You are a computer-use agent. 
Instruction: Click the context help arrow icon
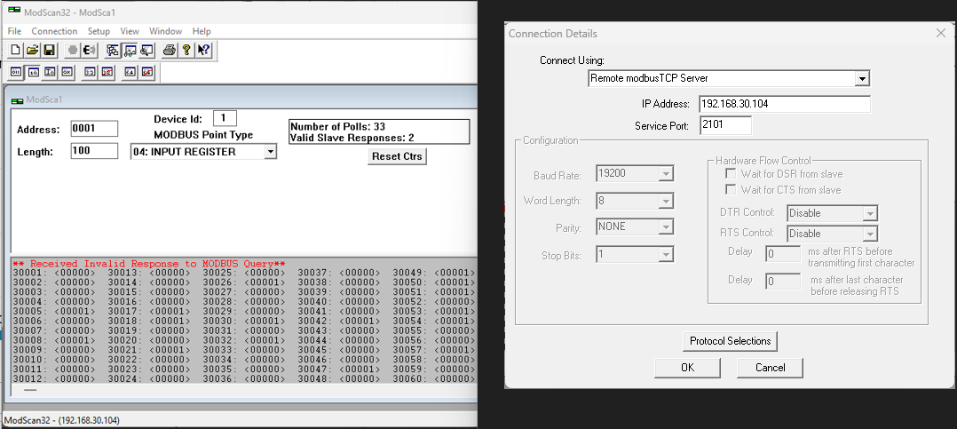coord(203,51)
